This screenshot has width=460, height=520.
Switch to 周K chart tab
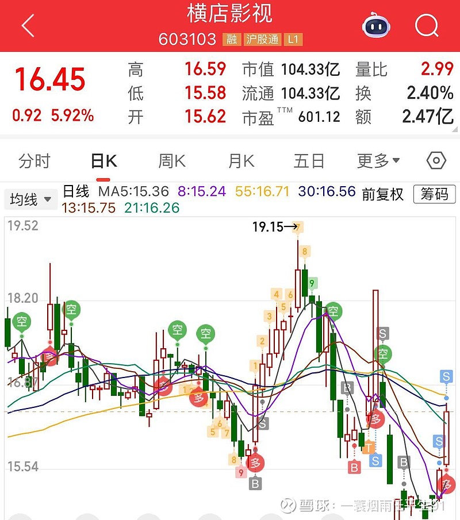click(172, 161)
